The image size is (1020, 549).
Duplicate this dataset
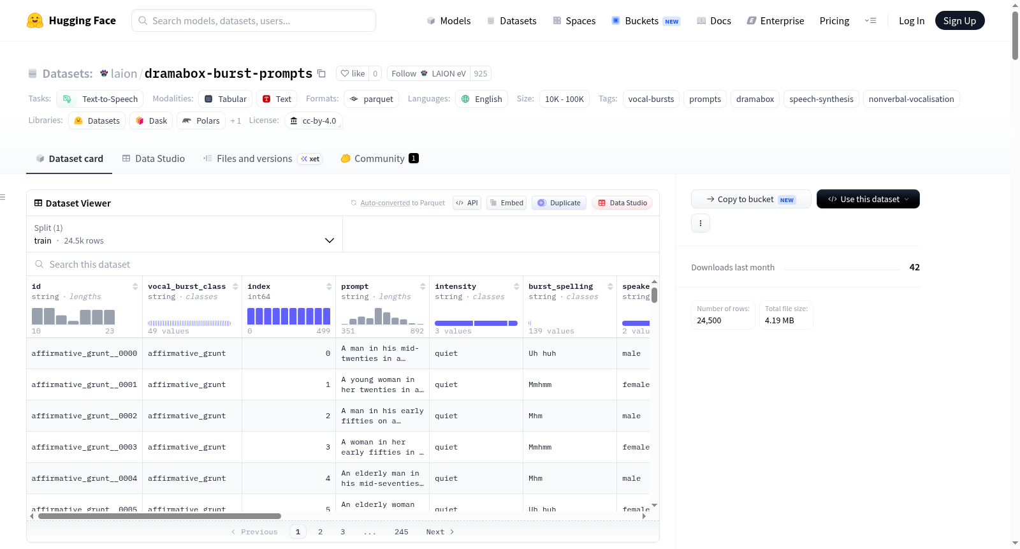(x=559, y=203)
